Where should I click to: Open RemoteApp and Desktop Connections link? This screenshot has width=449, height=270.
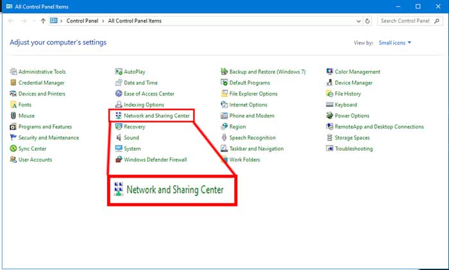379,126
